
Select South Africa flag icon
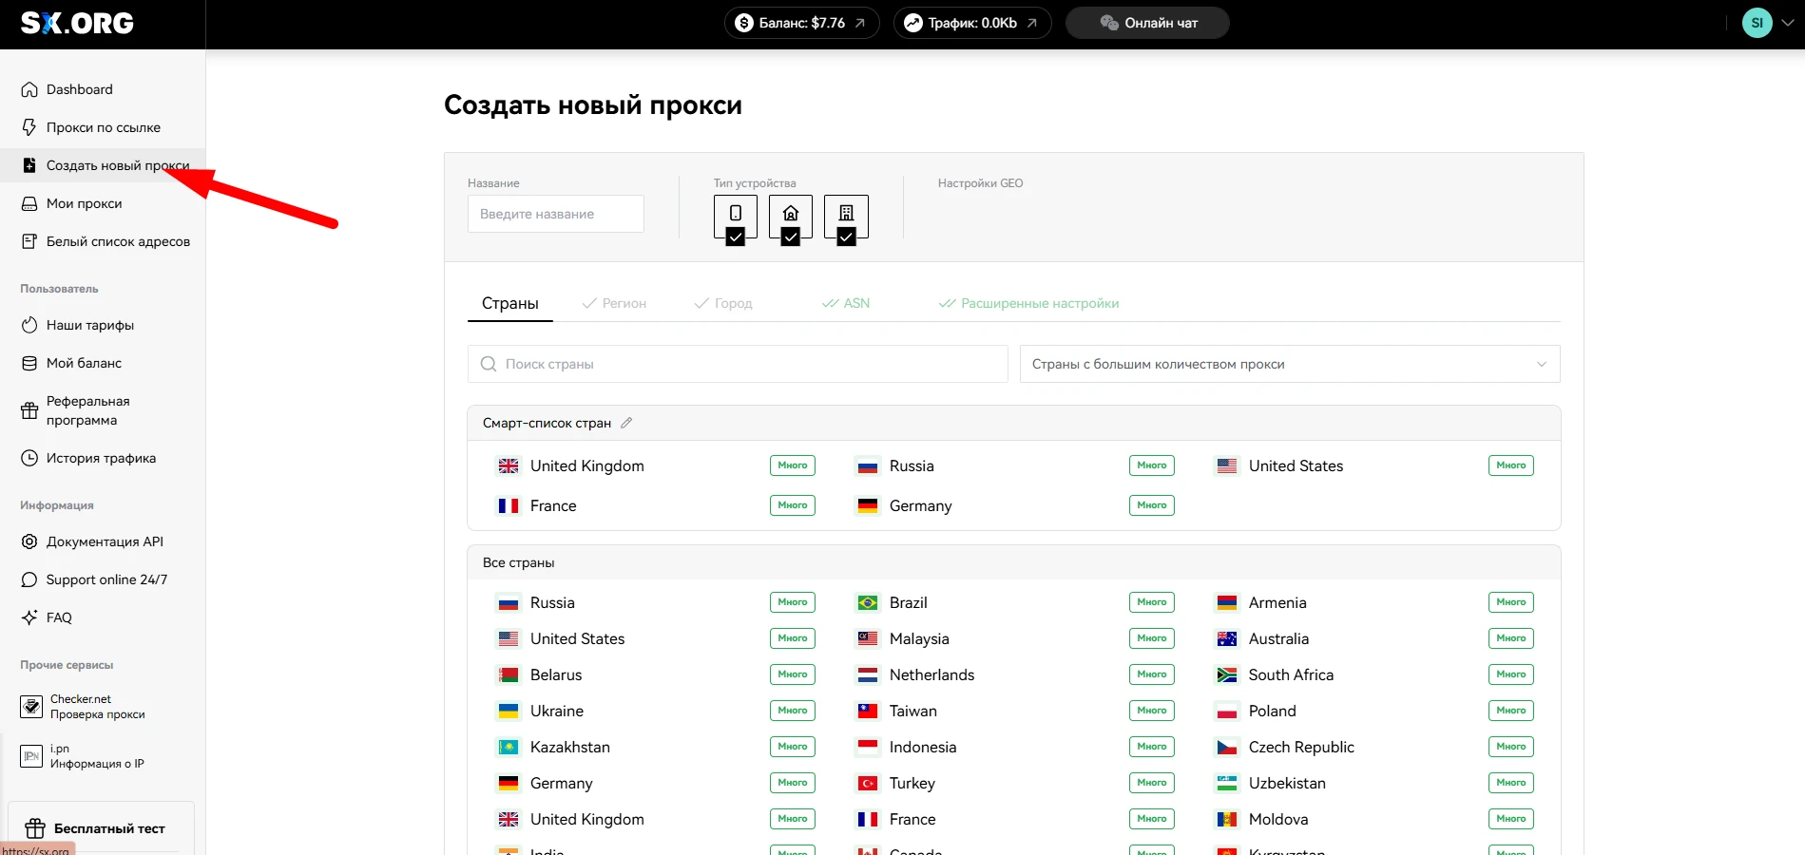point(1227,675)
